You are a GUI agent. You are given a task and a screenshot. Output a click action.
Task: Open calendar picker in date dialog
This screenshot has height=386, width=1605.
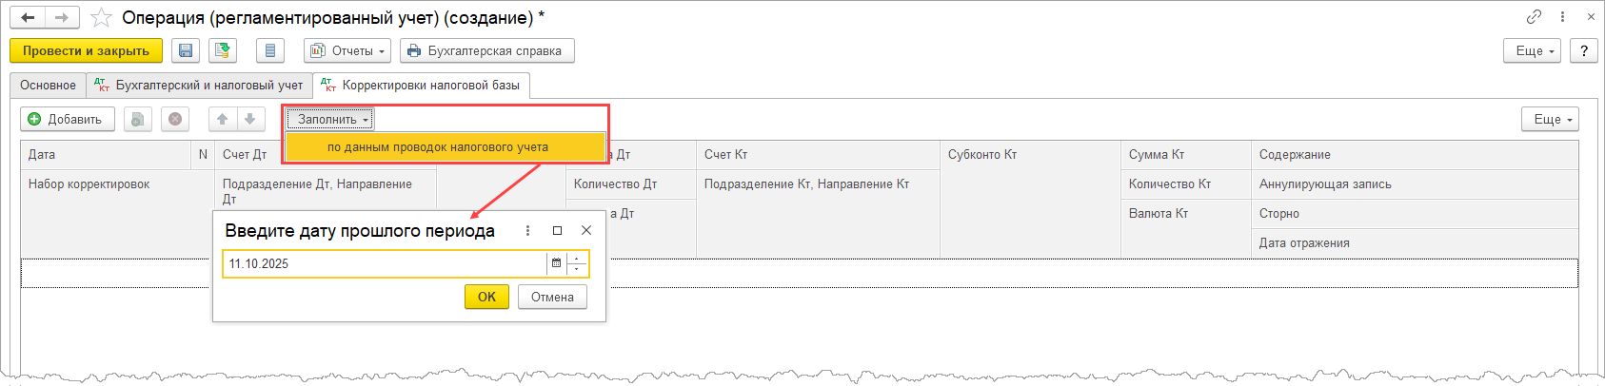557,263
